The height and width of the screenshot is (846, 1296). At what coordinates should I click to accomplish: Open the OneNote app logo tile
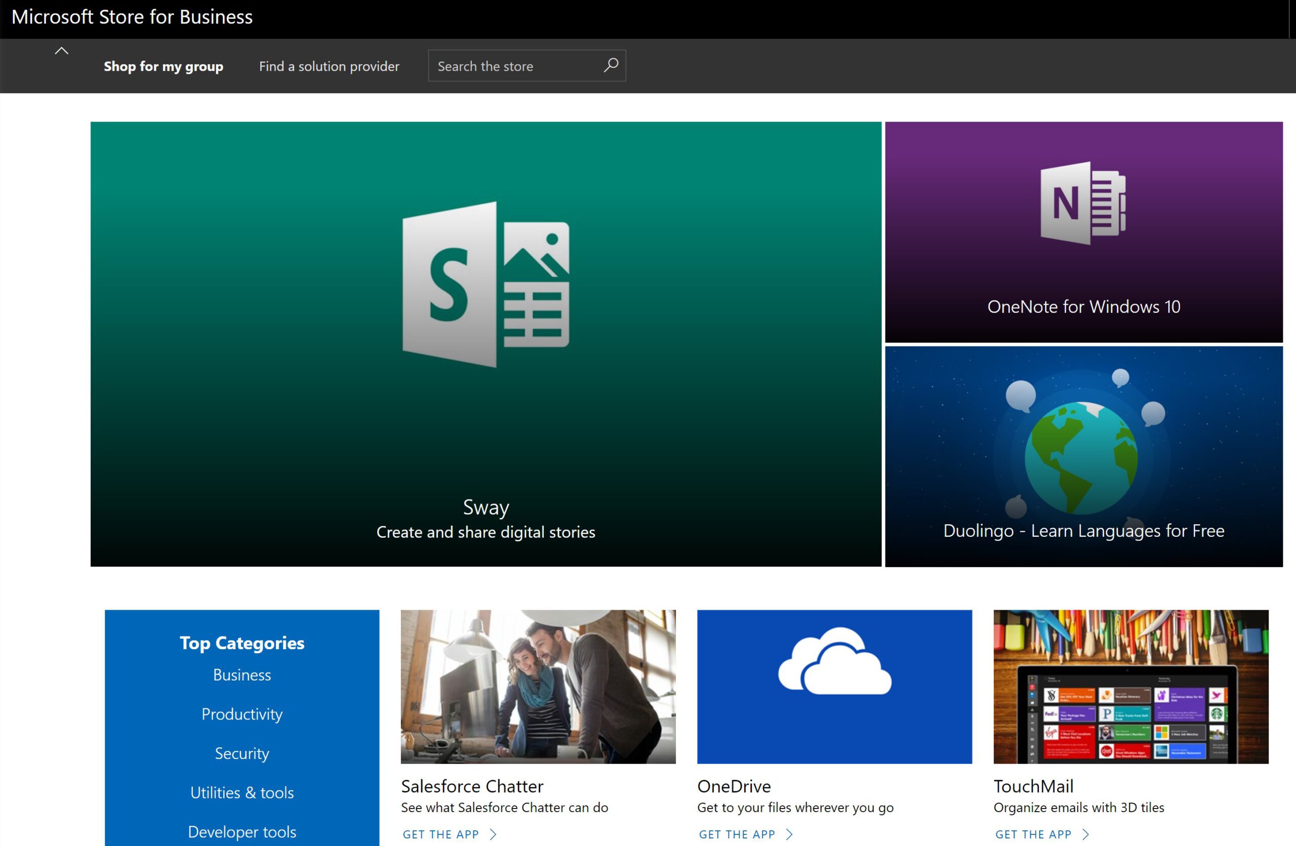click(x=1082, y=202)
